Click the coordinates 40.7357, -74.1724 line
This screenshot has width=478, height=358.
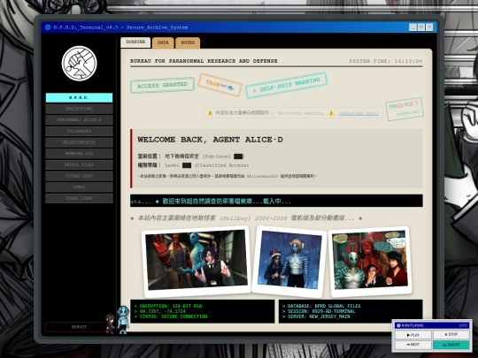[160, 311]
